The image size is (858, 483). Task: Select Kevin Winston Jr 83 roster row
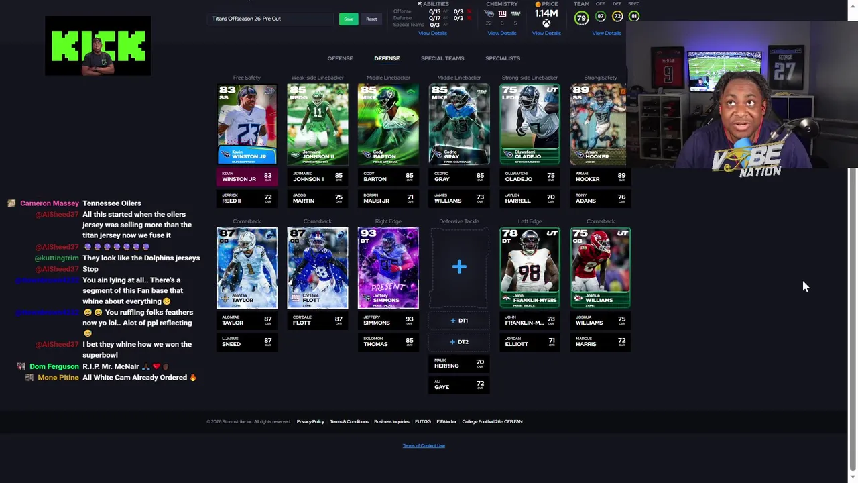click(x=247, y=176)
